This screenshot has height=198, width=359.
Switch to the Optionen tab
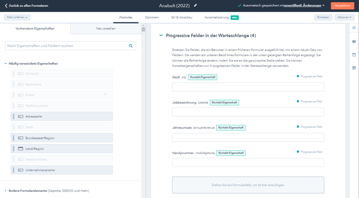pos(152,18)
